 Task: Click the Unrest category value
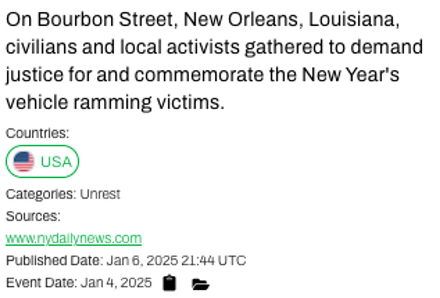(x=100, y=194)
